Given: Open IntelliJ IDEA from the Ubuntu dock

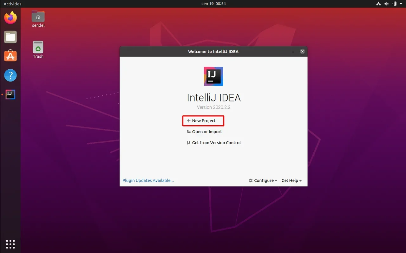Looking at the screenshot, I should [x=10, y=94].
